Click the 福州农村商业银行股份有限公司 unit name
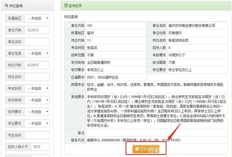Screen dimensions: 232x157 pos(191,26)
